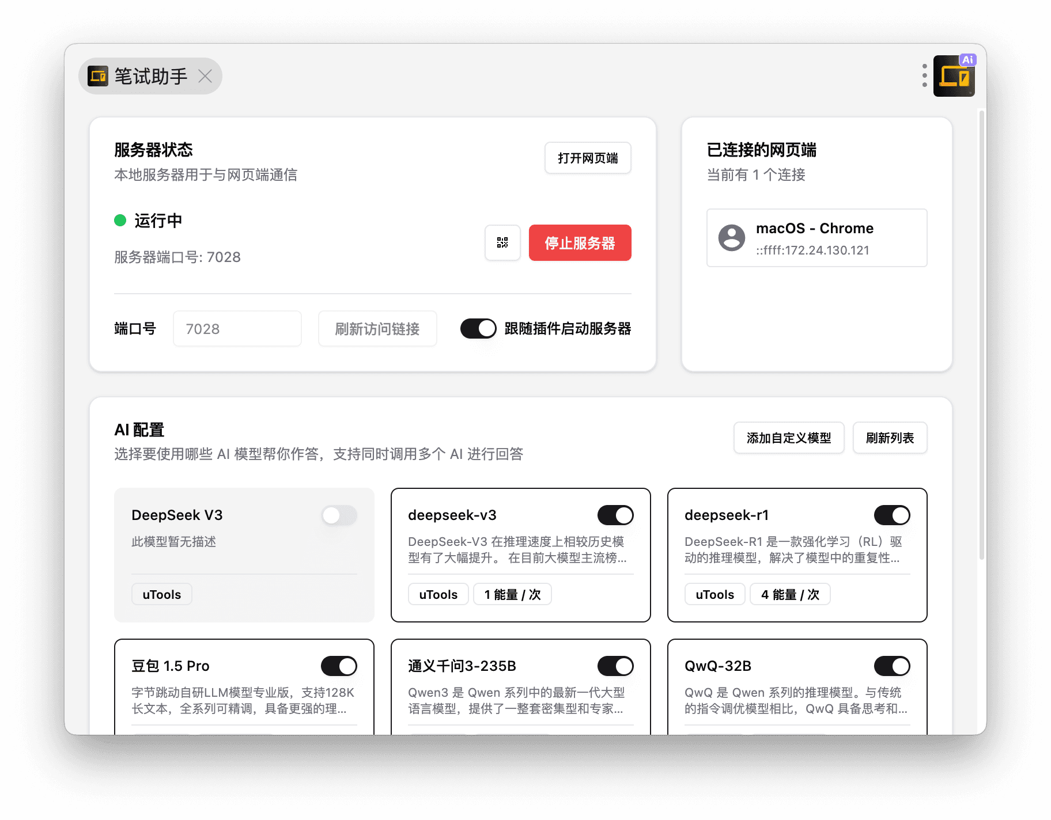Viewport: 1051px width, 820px height.
Task: Click the 已连接的网页端 heading
Action: (762, 150)
